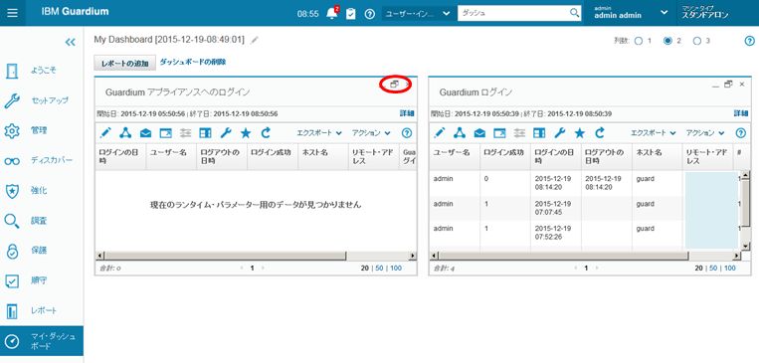759x363 pixels.
Task: Expand エクスポート dropdown in Guardium ログイン panel
Action: pyautogui.click(x=653, y=133)
